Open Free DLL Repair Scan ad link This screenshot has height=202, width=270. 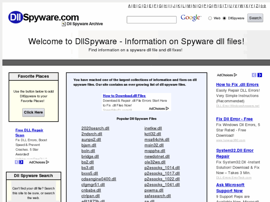[29, 133]
